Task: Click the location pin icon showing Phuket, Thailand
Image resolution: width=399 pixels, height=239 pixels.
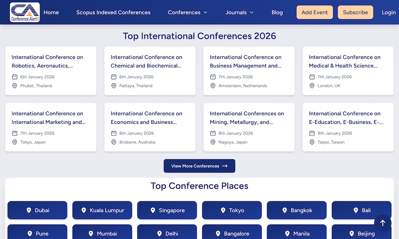Action: tap(14, 86)
